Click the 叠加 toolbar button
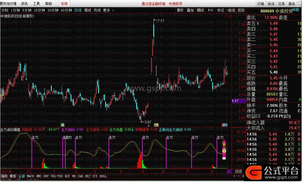This screenshot has height=182, width=303. tap(190, 10)
